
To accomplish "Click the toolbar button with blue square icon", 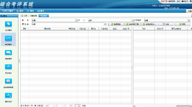I will point(166,24).
